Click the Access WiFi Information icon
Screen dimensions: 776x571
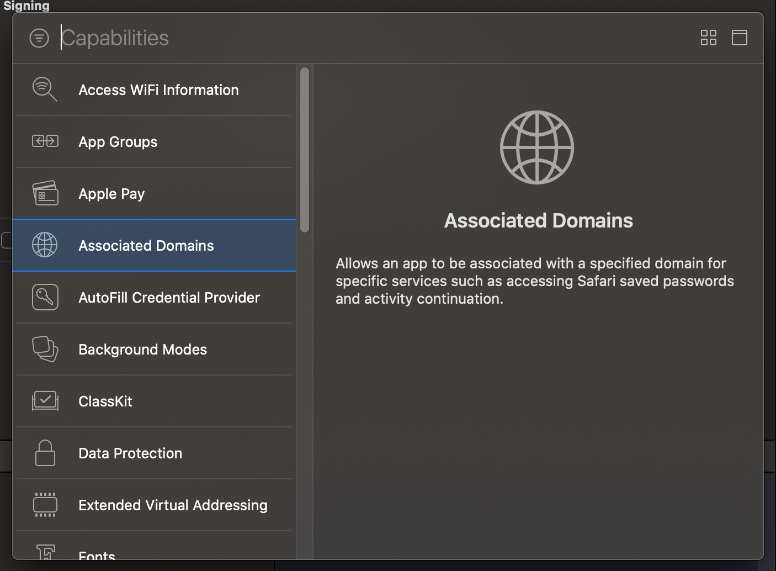(45, 89)
